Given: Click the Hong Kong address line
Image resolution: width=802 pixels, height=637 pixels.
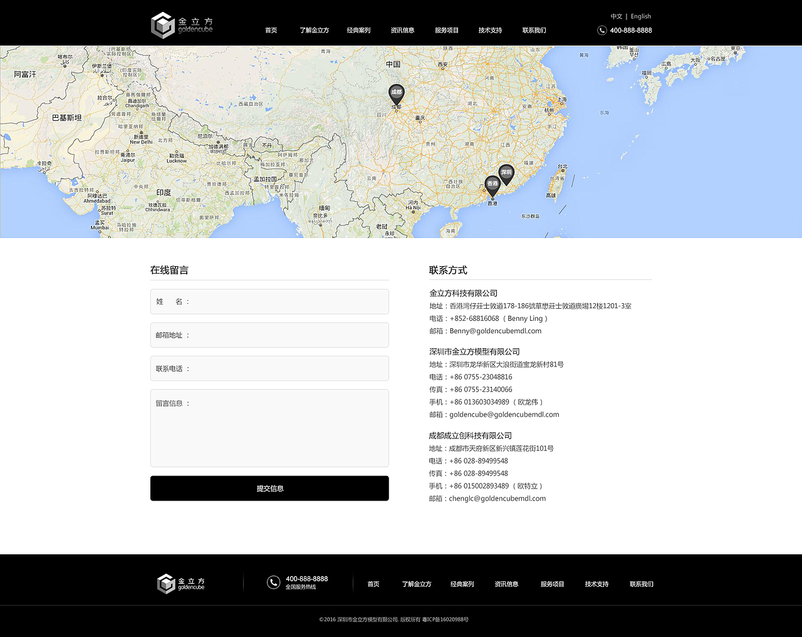Looking at the screenshot, I should (530, 306).
